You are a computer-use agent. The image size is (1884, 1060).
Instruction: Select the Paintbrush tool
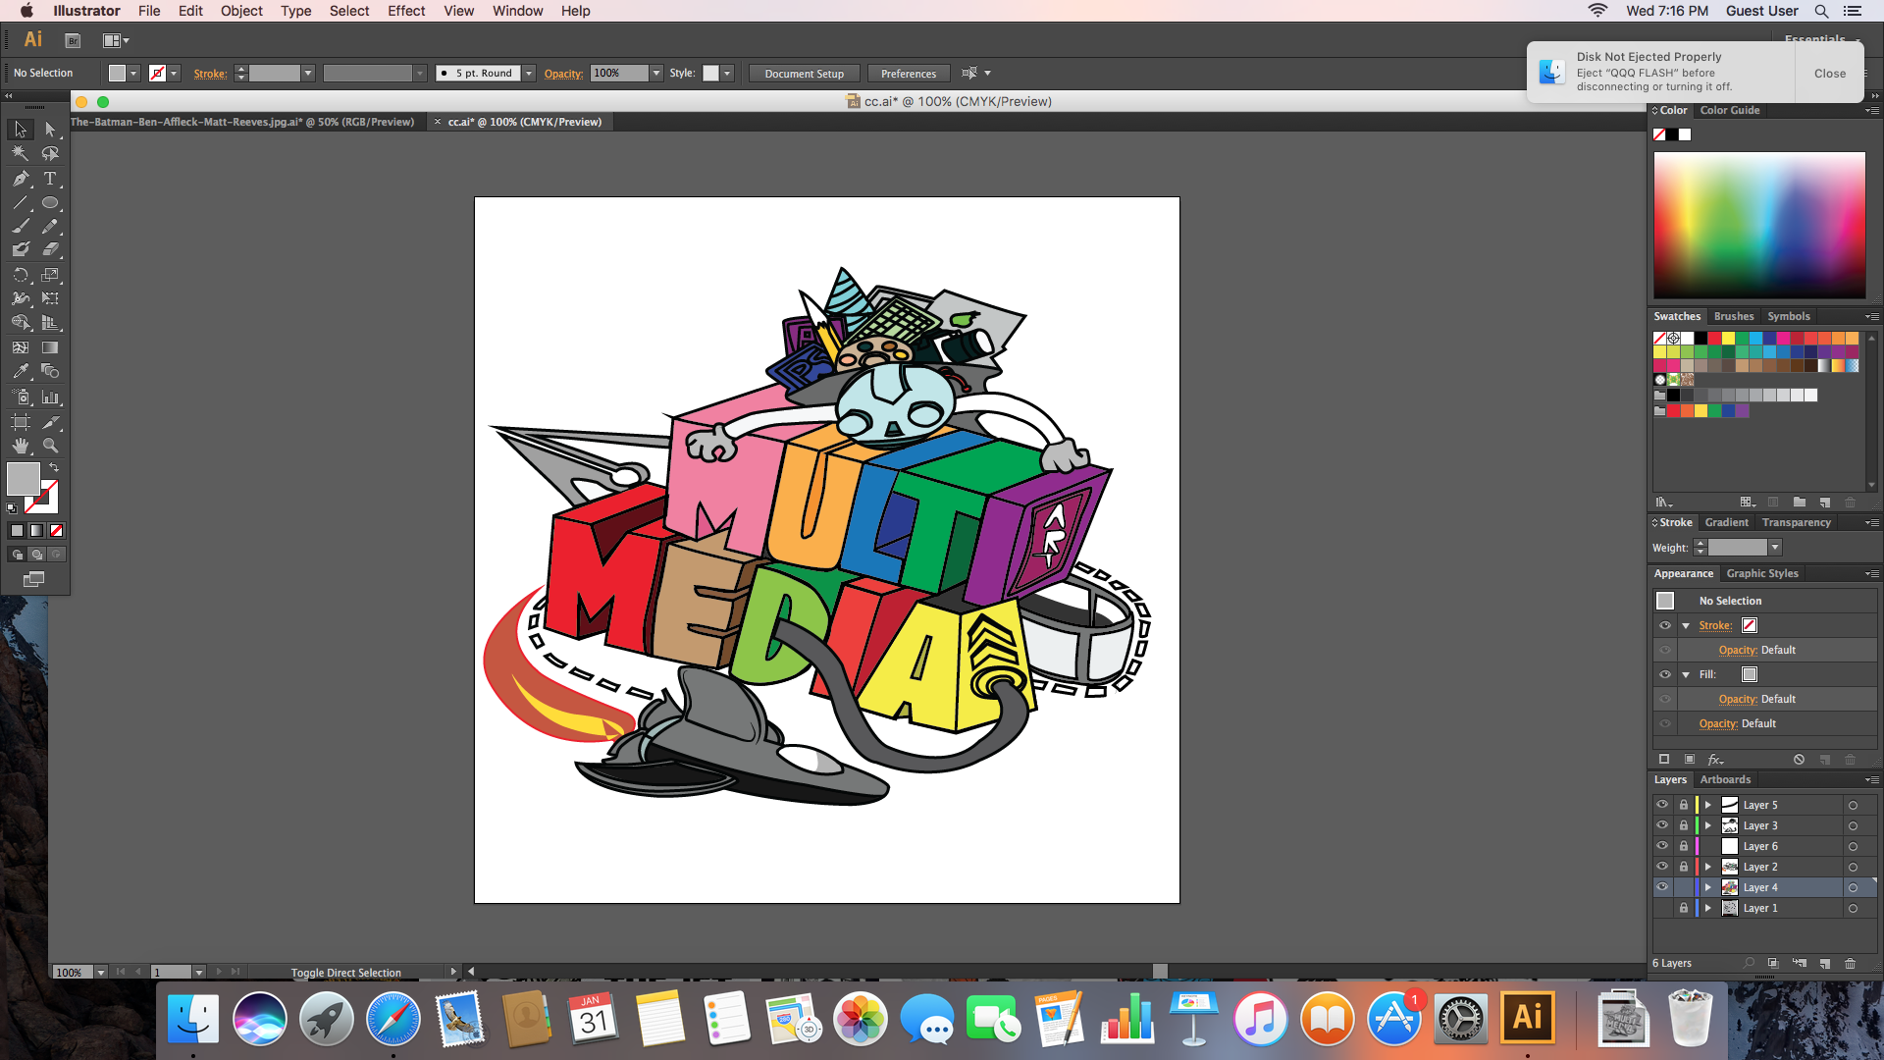coord(21,226)
